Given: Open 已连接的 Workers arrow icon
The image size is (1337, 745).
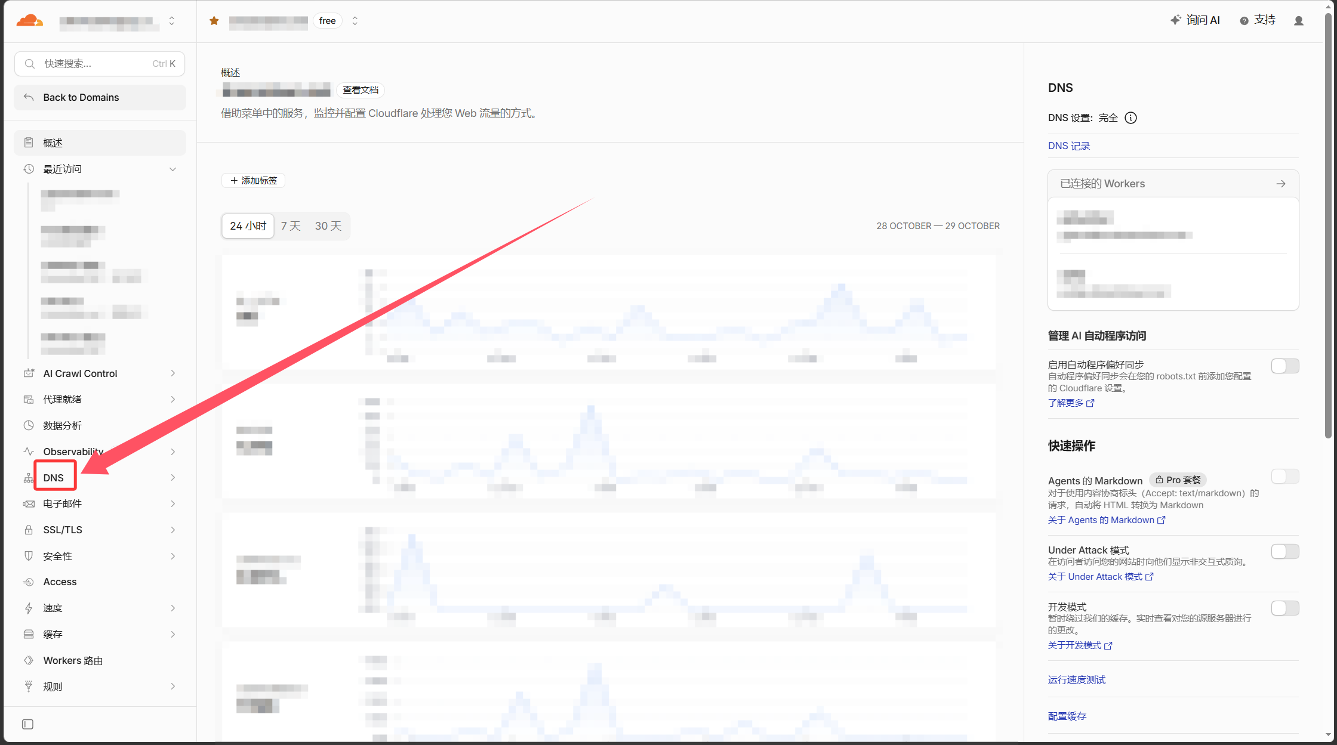Looking at the screenshot, I should (1281, 184).
